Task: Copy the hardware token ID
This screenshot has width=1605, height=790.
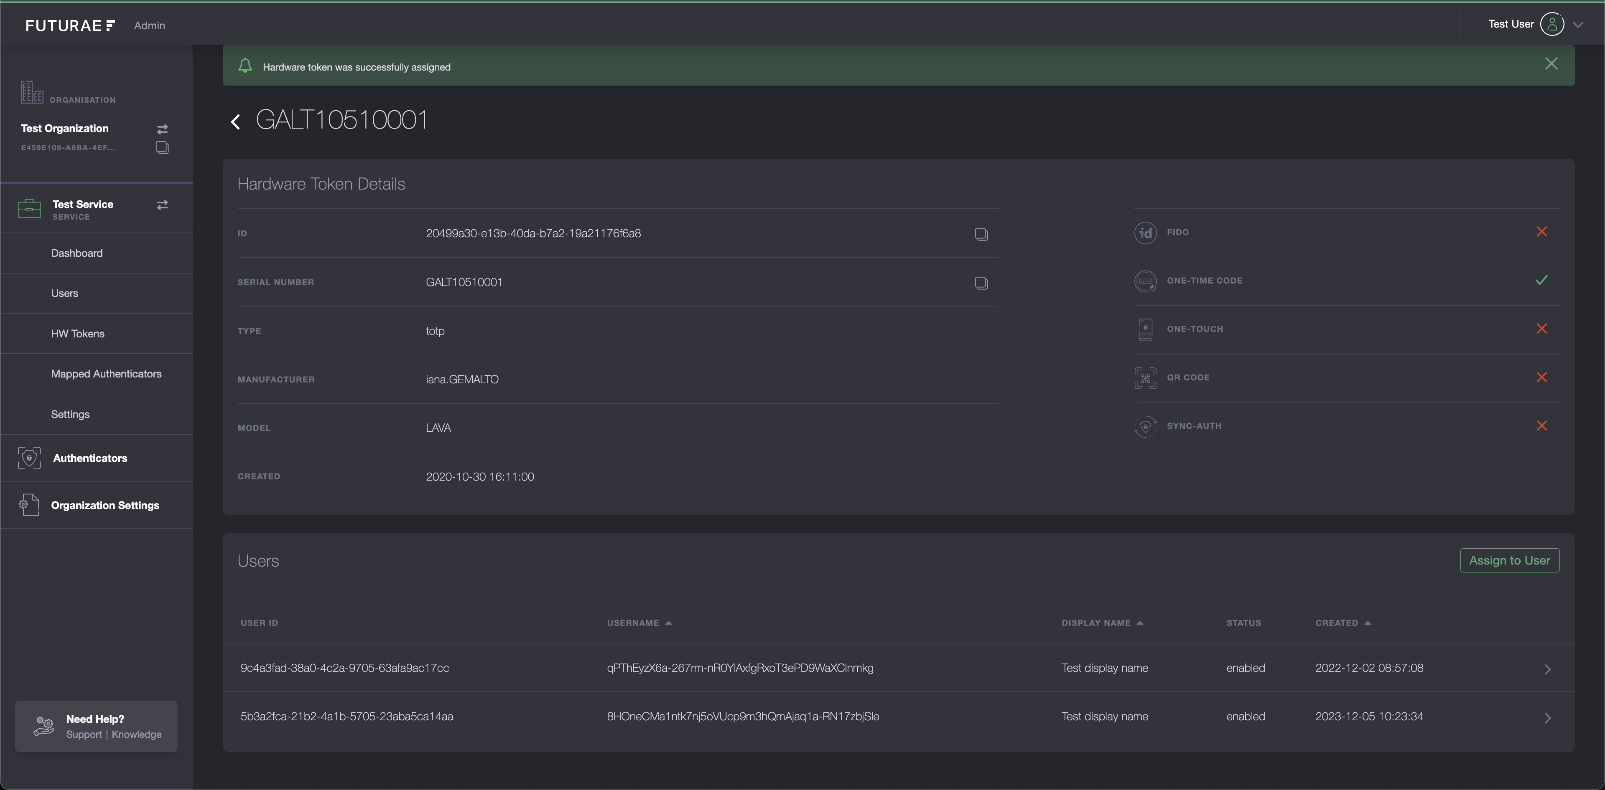Action: click(981, 234)
